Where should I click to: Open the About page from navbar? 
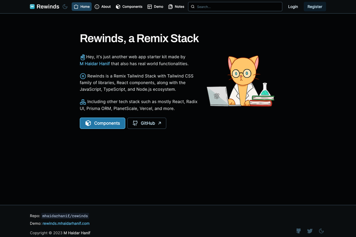(103, 7)
